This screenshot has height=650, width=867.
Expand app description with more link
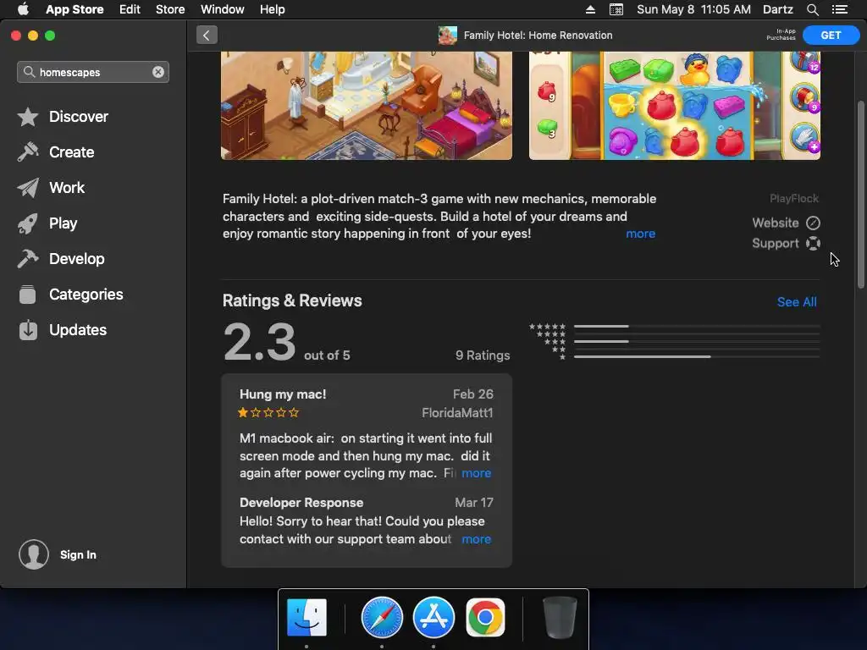click(640, 234)
